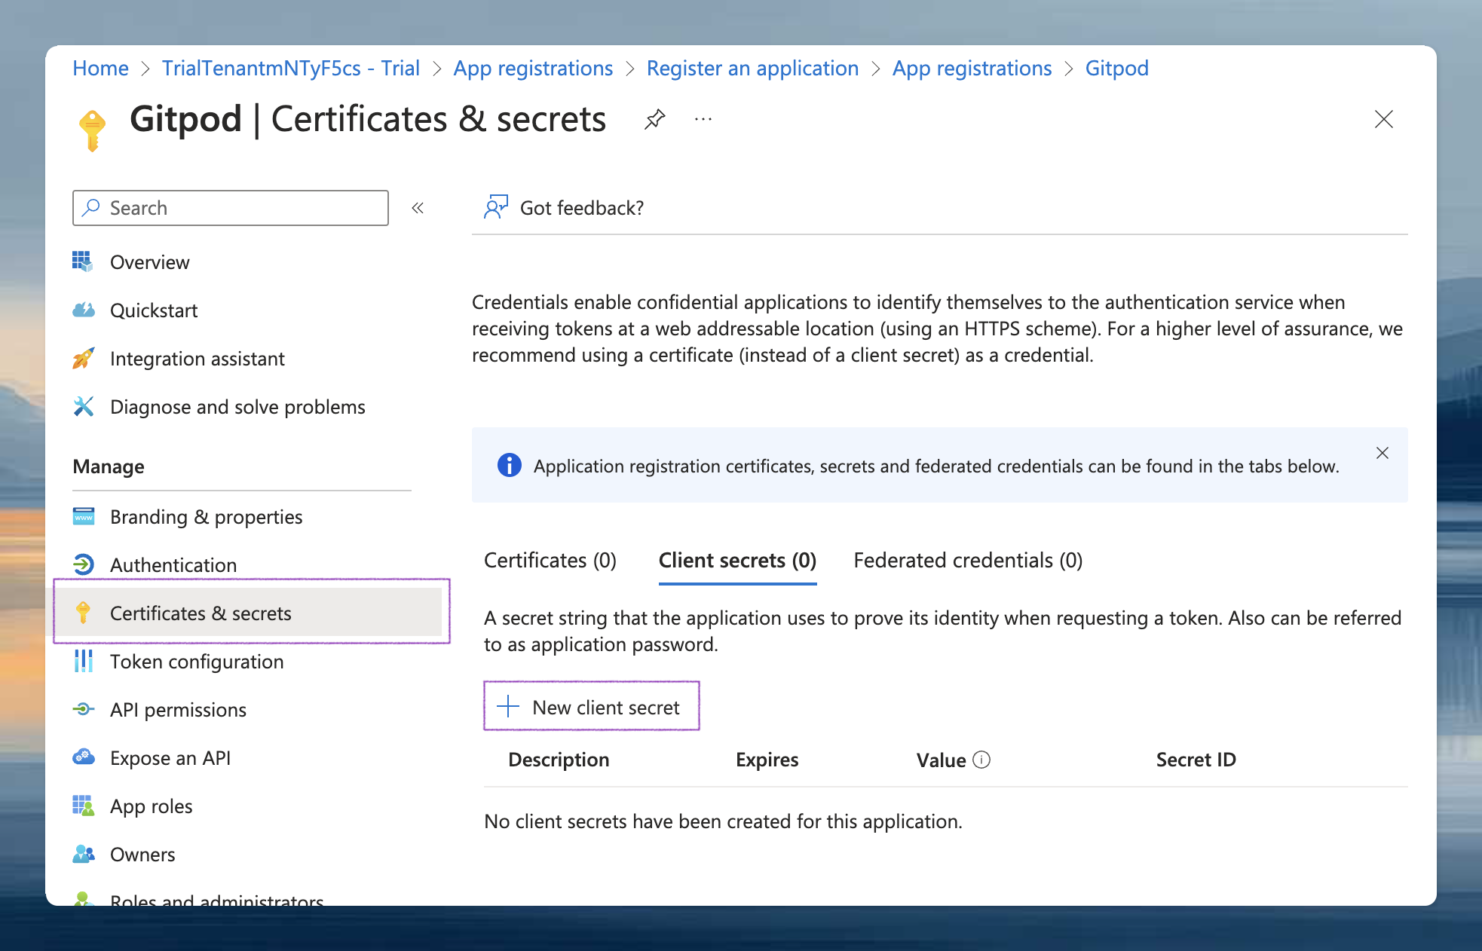Open the ellipsis more options menu
1482x951 pixels.
point(703,119)
